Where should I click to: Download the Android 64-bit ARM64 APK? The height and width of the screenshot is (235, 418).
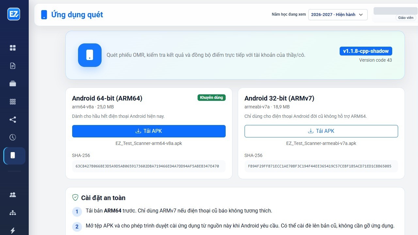[149, 131]
